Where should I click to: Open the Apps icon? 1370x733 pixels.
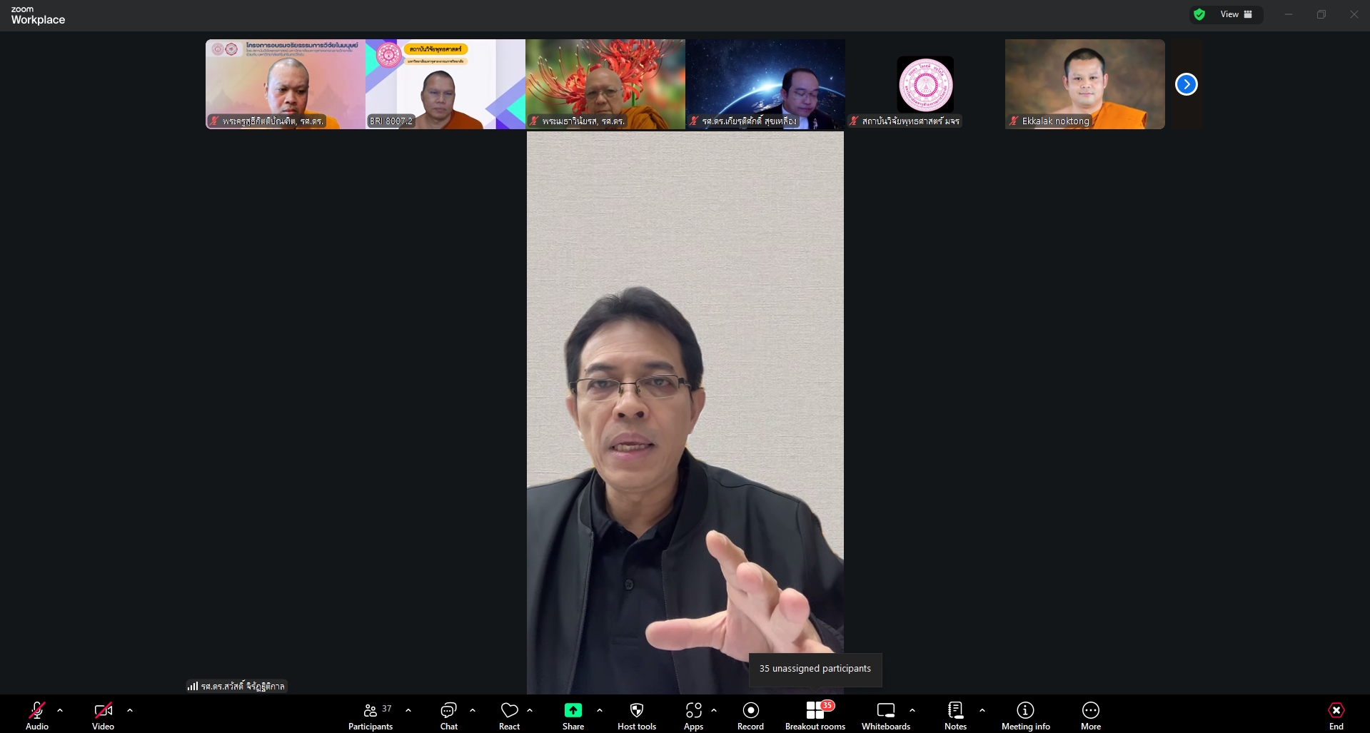(693, 711)
